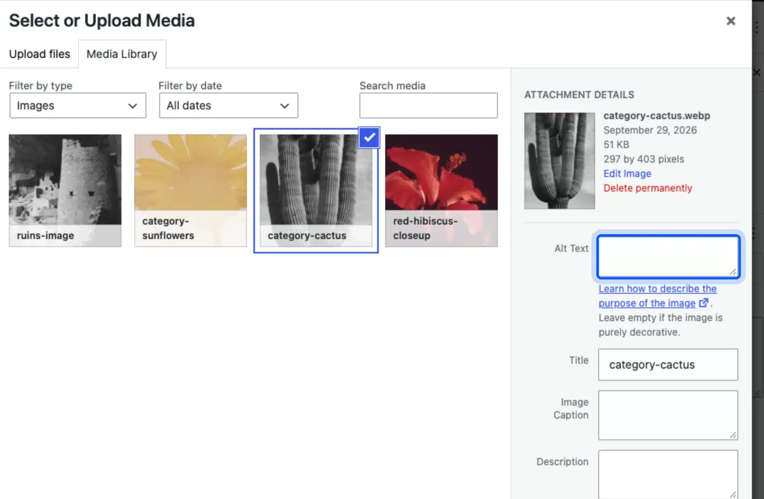
Task: Click the 'September 29, 2026' date text
Action: point(650,130)
